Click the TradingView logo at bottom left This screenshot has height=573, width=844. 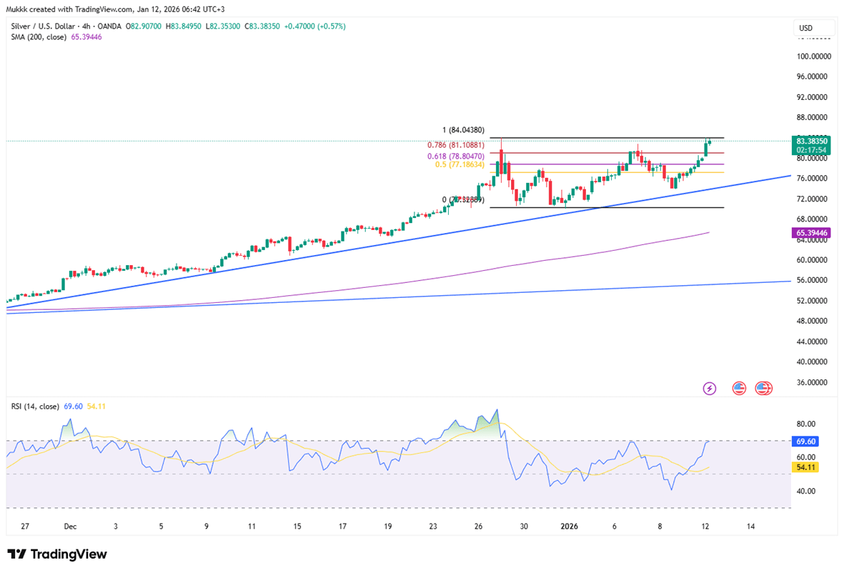coord(57,554)
